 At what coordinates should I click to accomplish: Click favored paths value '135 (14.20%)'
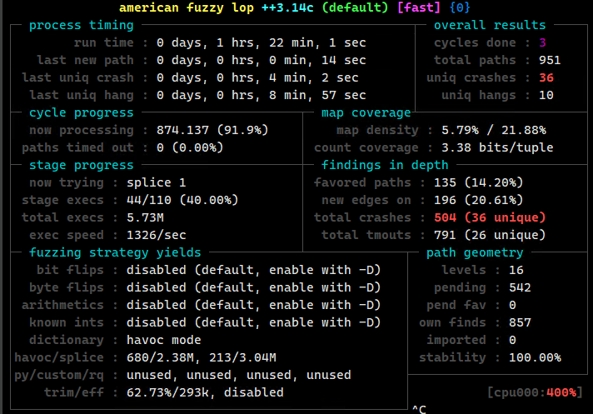(478, 182)
